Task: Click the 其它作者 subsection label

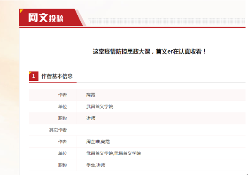Action: pos(58,130)
